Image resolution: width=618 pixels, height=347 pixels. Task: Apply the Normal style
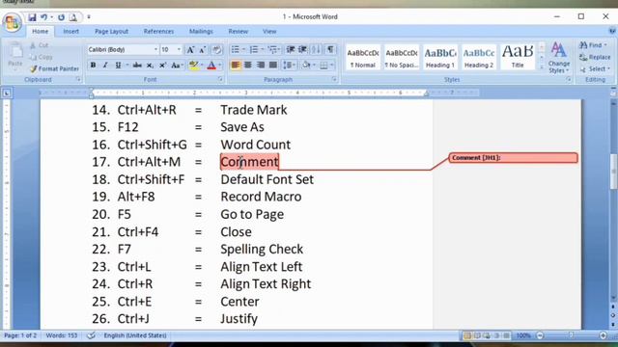point(363,58)
